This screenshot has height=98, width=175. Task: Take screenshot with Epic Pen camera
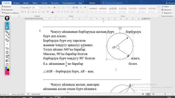pos(7,60)
